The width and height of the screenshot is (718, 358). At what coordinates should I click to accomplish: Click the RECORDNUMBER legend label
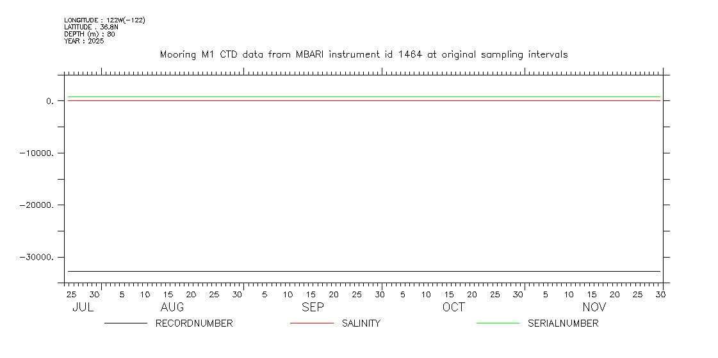(x=193, y=323)
